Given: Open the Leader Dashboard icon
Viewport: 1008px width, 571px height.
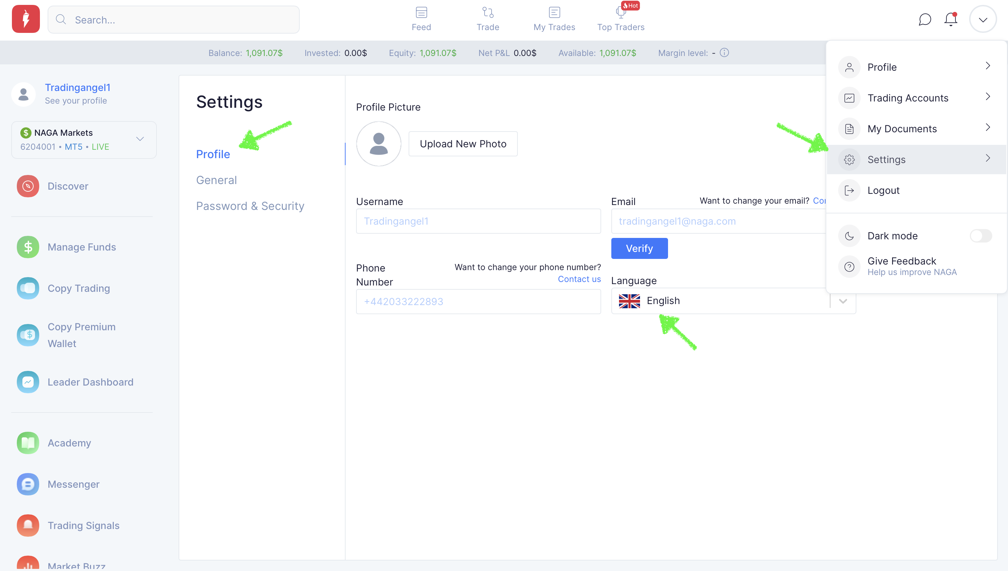Looking at the screenshot, I should pyautogui.click(x=28, y=382).
